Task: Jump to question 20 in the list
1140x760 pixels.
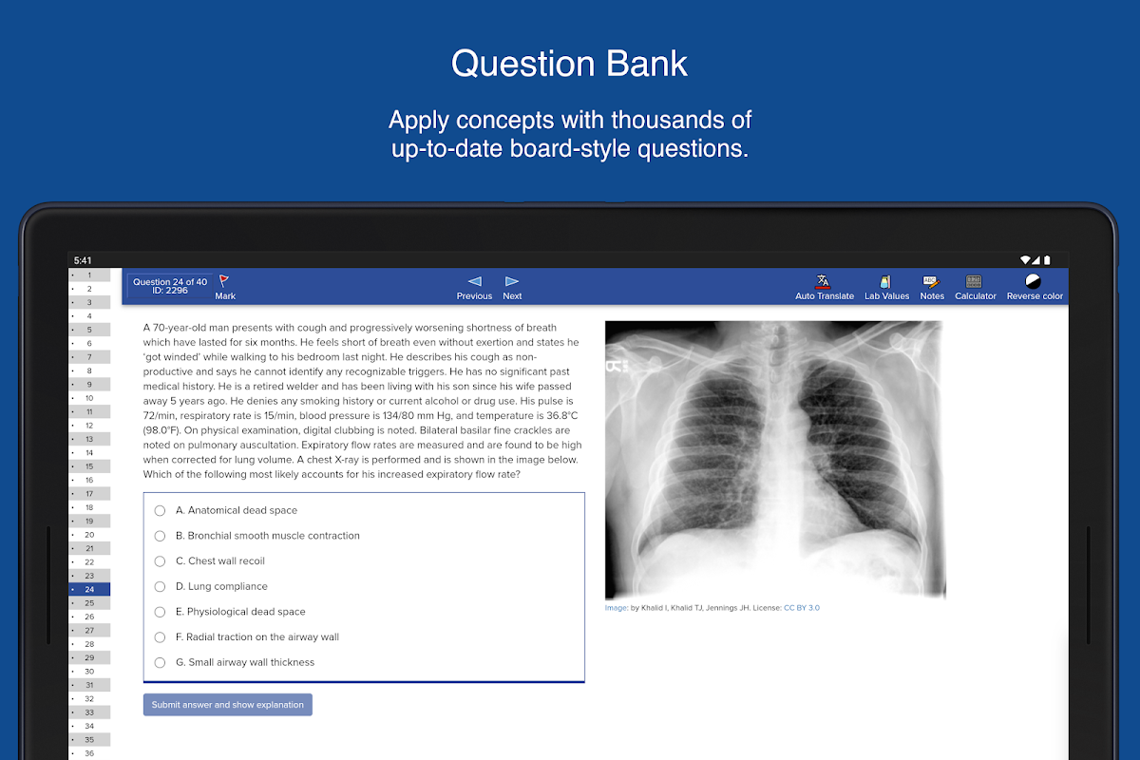Action: (89, 535)
